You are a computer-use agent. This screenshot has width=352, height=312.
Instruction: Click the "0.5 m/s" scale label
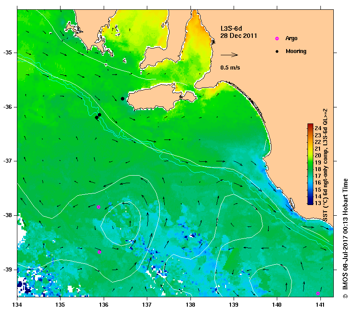pyautogui.click(x=230, y=67)
